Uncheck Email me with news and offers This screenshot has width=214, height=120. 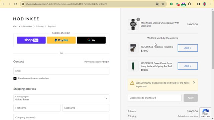(x=15, y=78)
